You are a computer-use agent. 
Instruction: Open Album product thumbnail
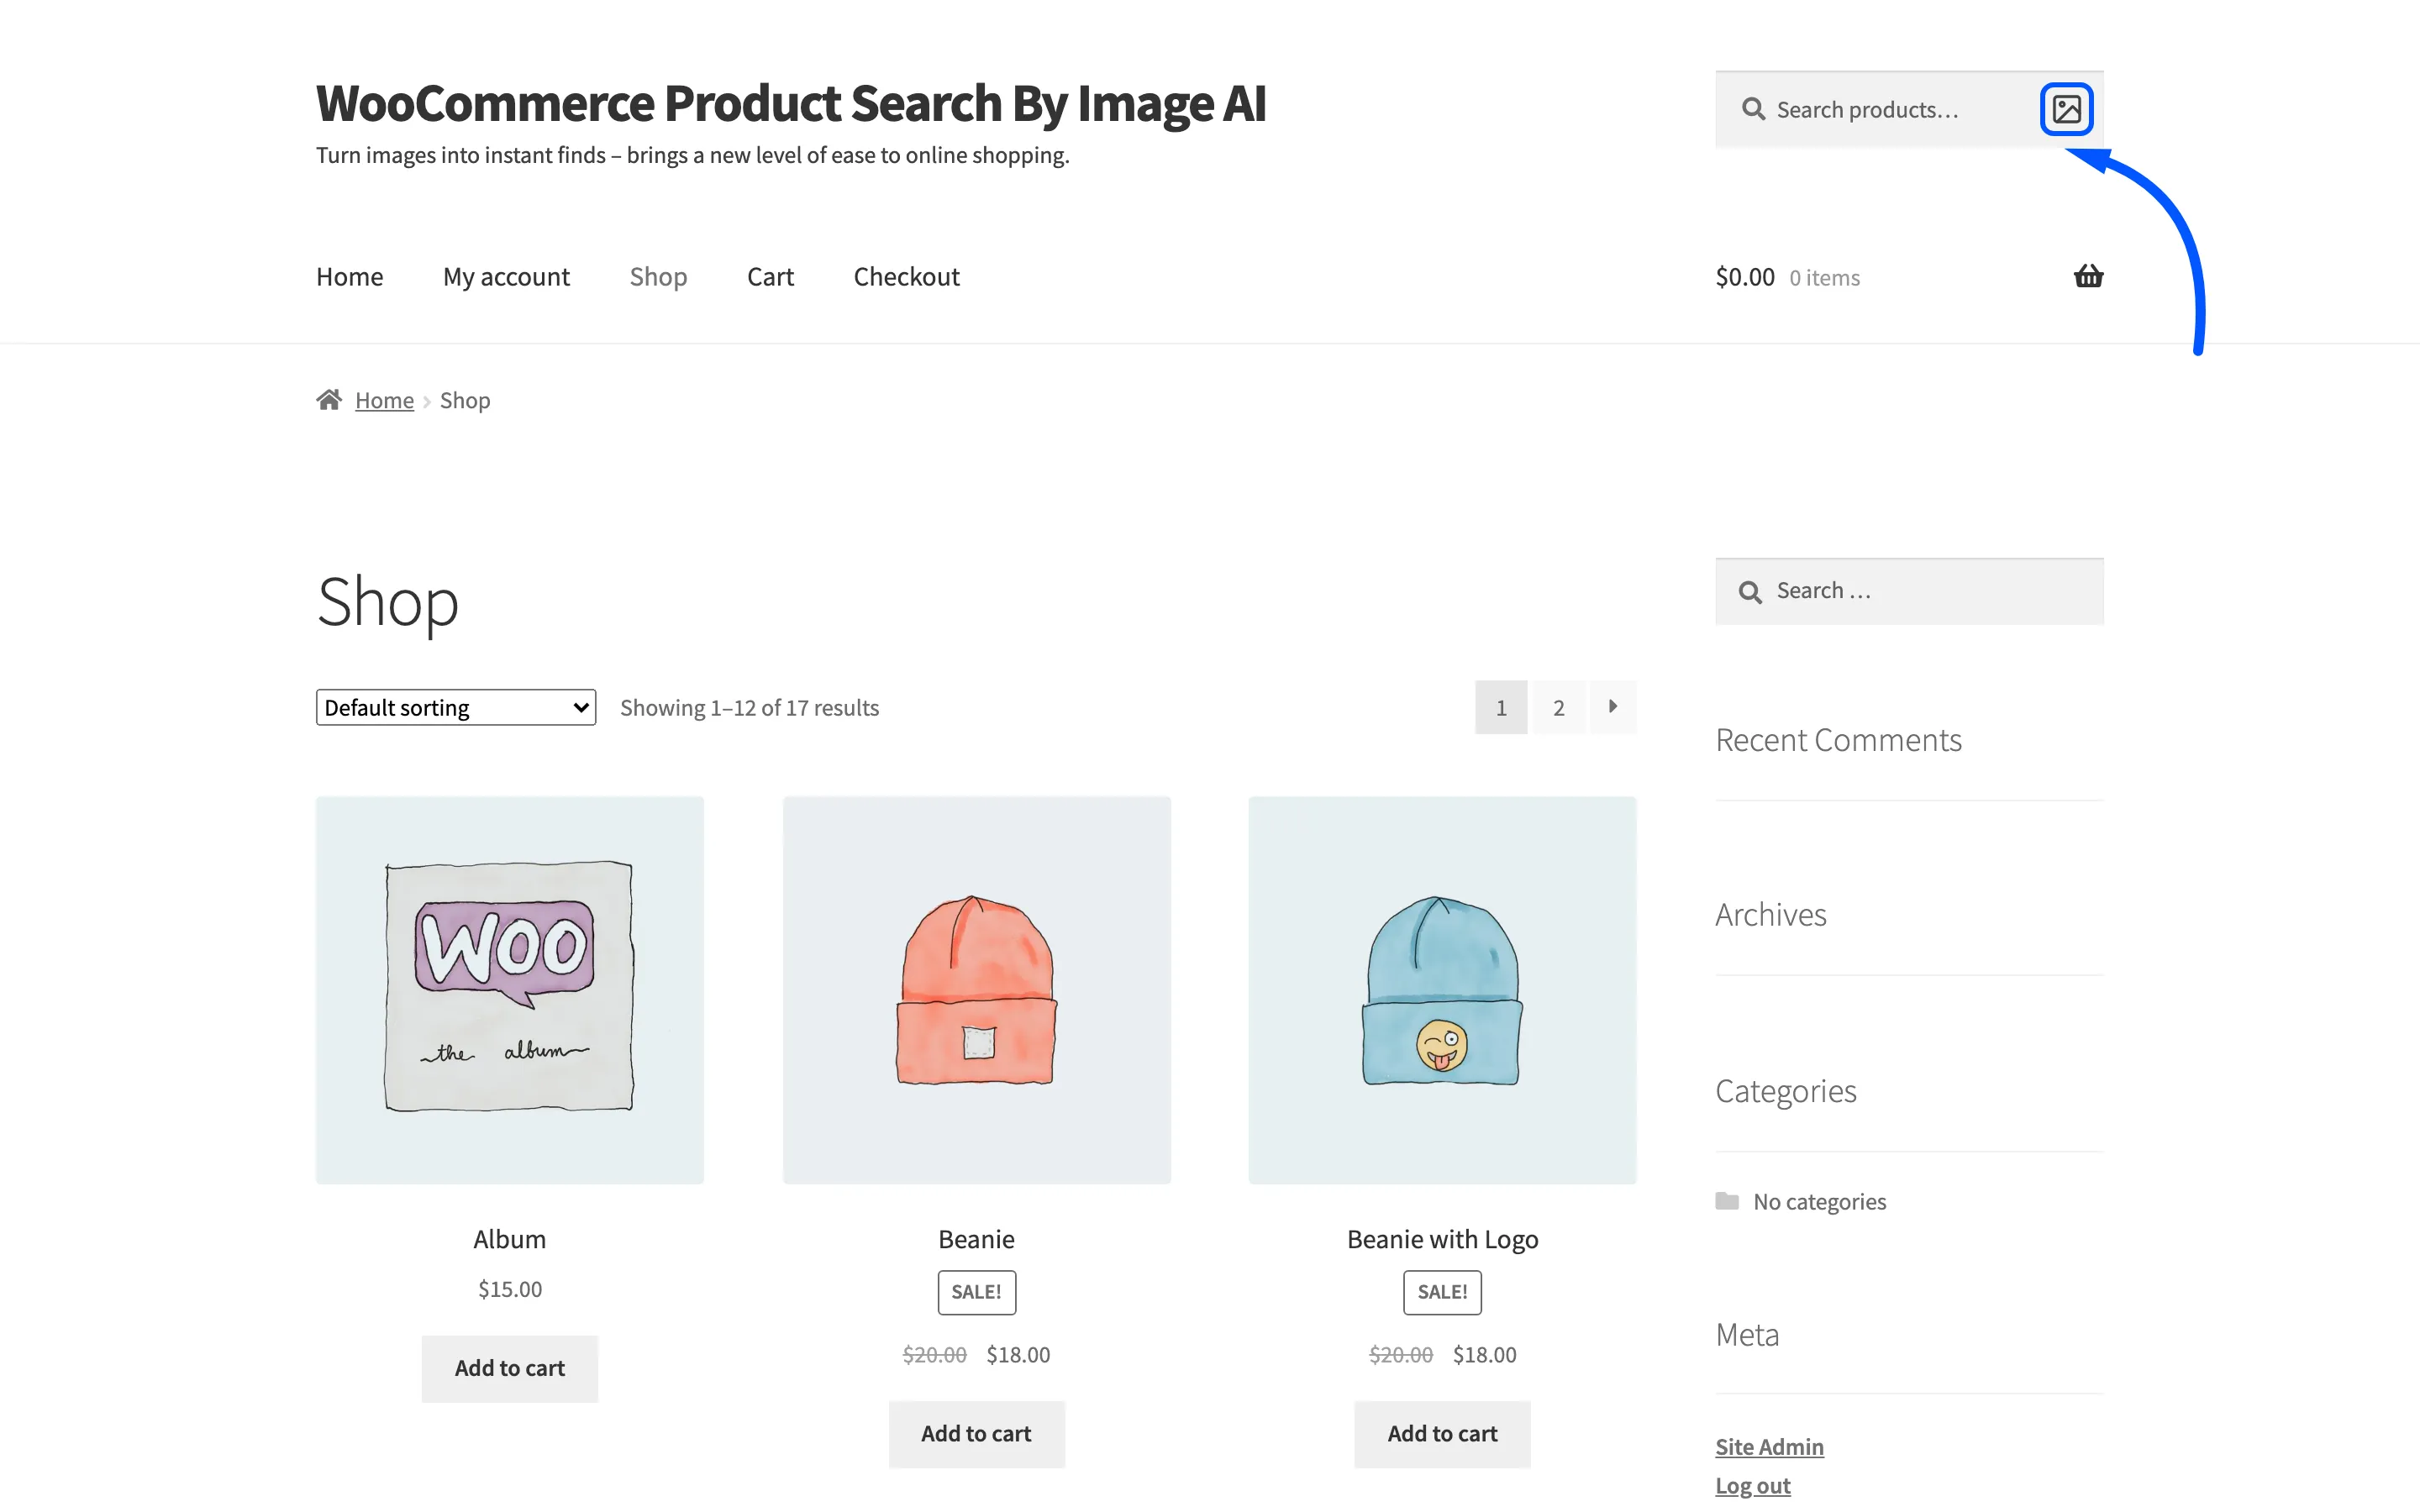coord(510,990)
